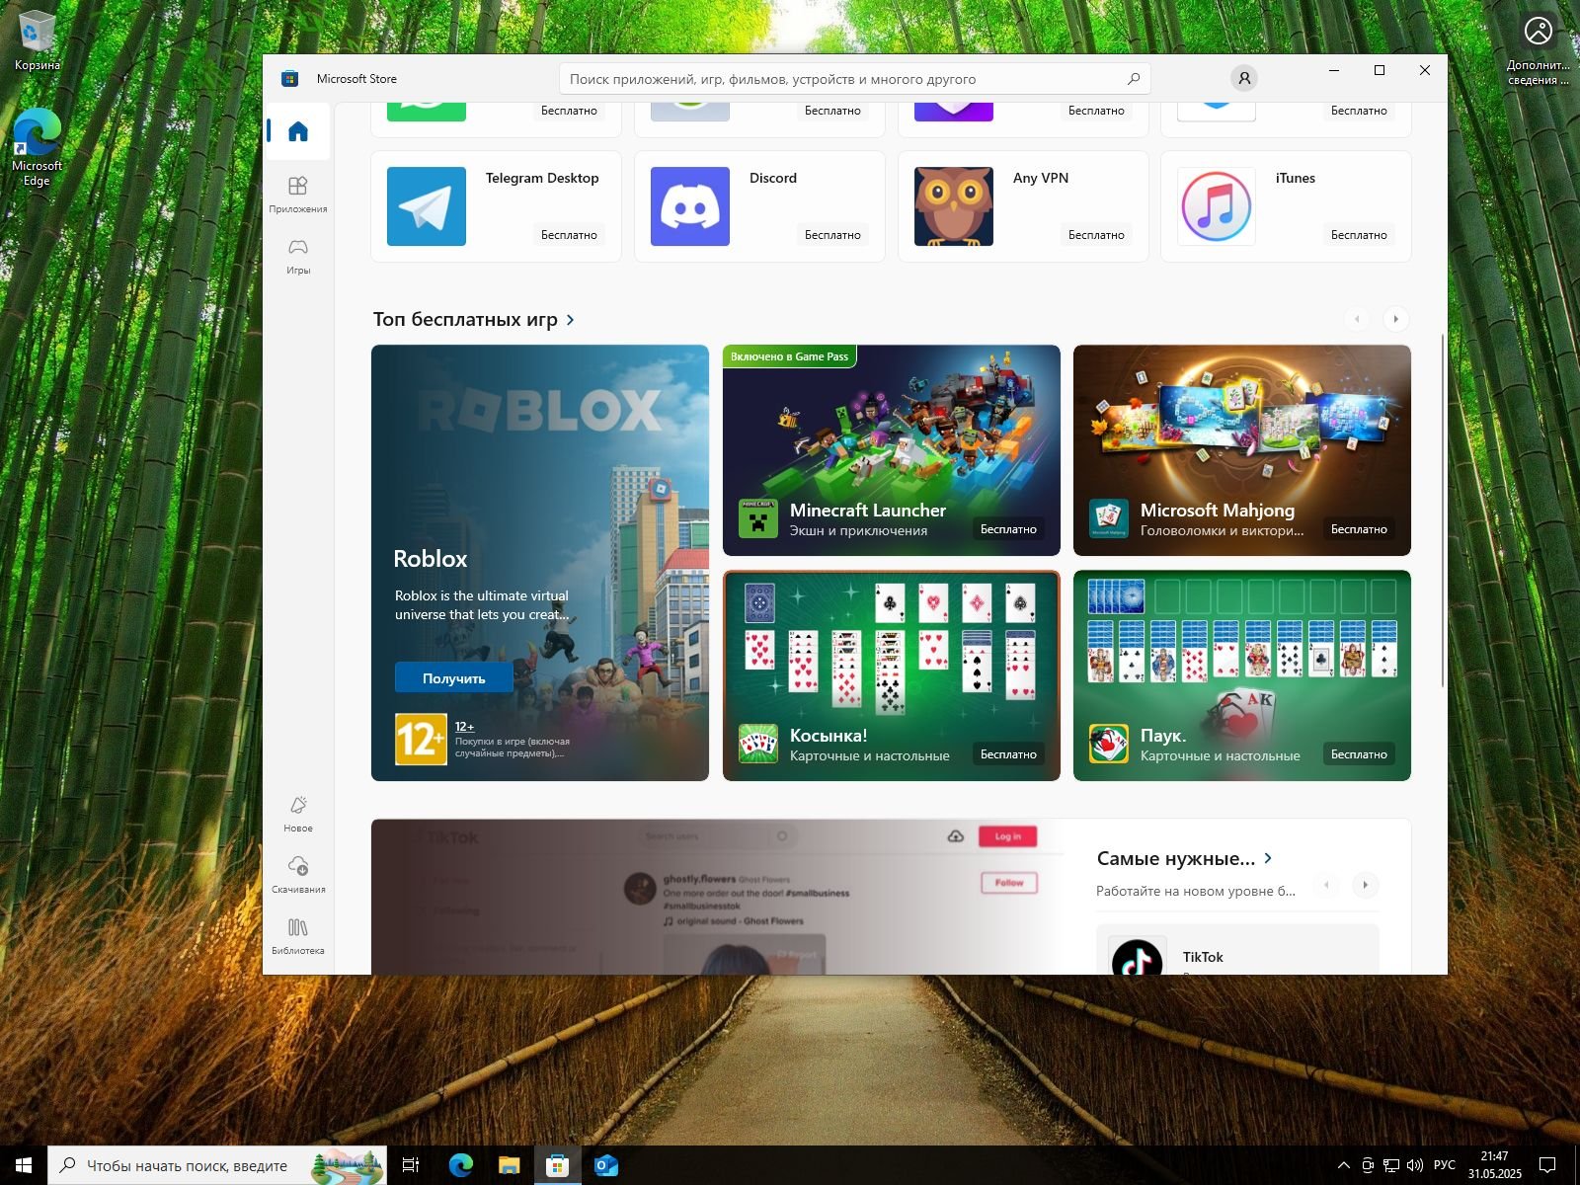The height and width of the screenshot is (1185, 1580).
Task: Open the user account profile icon
Action: [x=1244, y=78]
